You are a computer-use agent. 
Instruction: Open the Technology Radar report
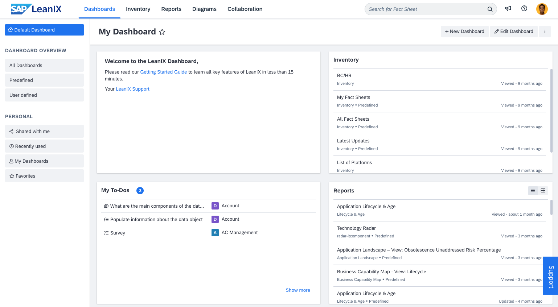pyautogui.click(x=439, y=232)
